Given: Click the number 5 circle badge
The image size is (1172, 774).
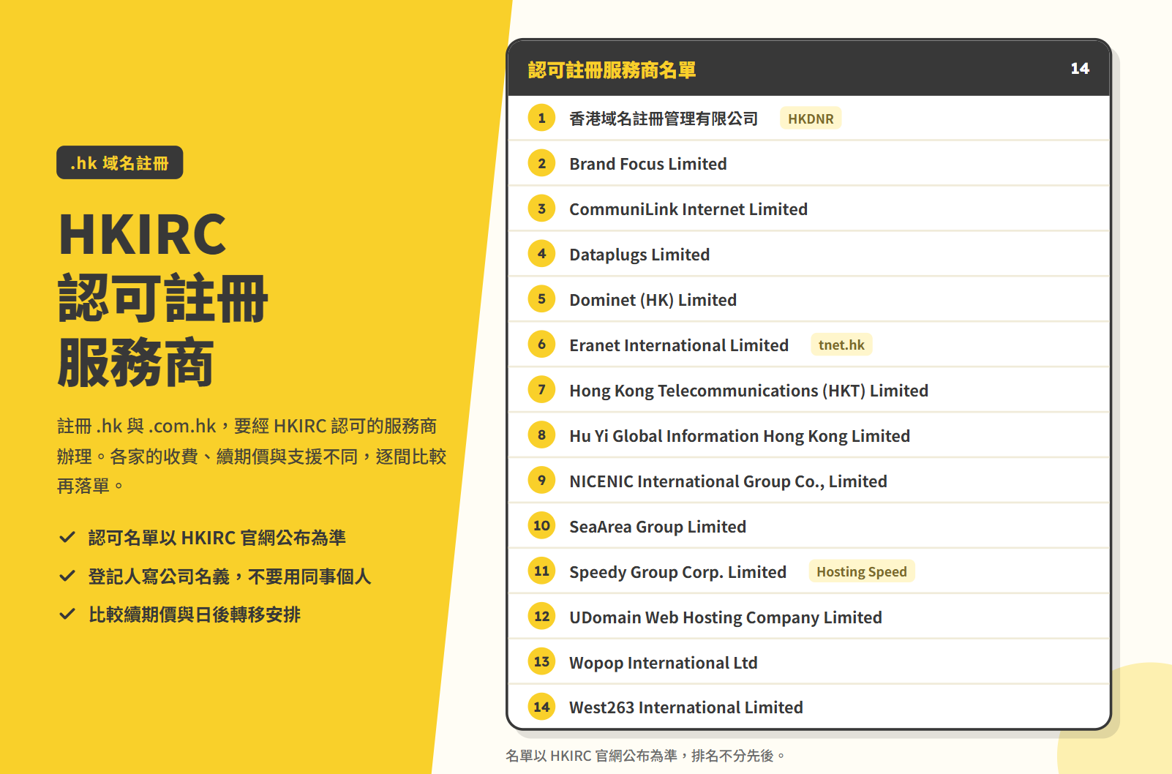Looking at the screenshot, I should [541, 299].
